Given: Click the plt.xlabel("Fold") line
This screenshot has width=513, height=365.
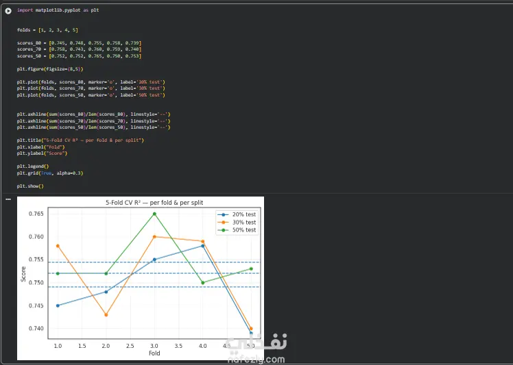Looking at the screenshot, I should coord(41,147).
